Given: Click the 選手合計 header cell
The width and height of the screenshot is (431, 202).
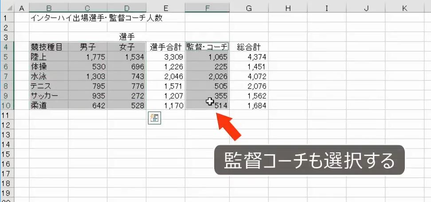Looking at the screenshot, I should [166, 47].
